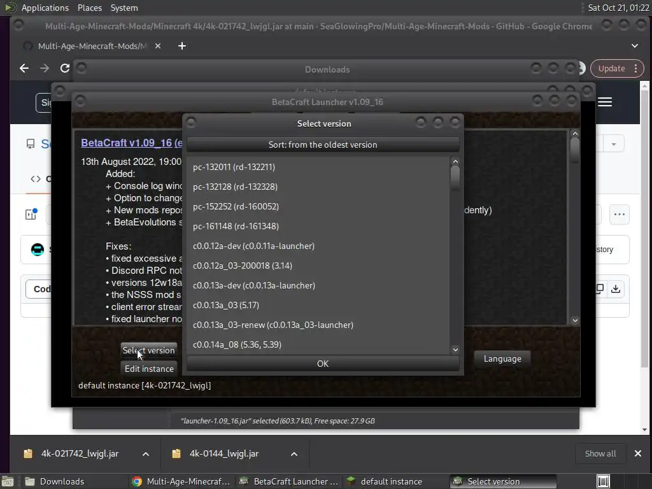Select version pc-152252 (rd-160052)
This screenshot has height=489, width=652.
318,207
